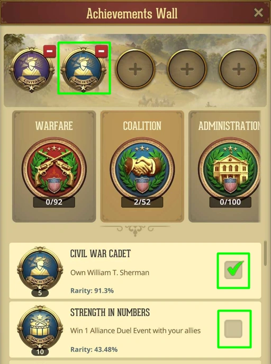Add a badge to the third showcase slot
271x364 pixels.
tap(135, 69)
